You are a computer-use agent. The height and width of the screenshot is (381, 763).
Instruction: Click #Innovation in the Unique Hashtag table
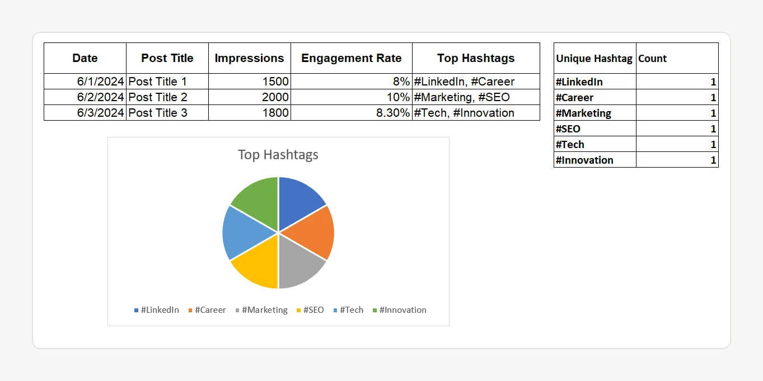[595, 160]
